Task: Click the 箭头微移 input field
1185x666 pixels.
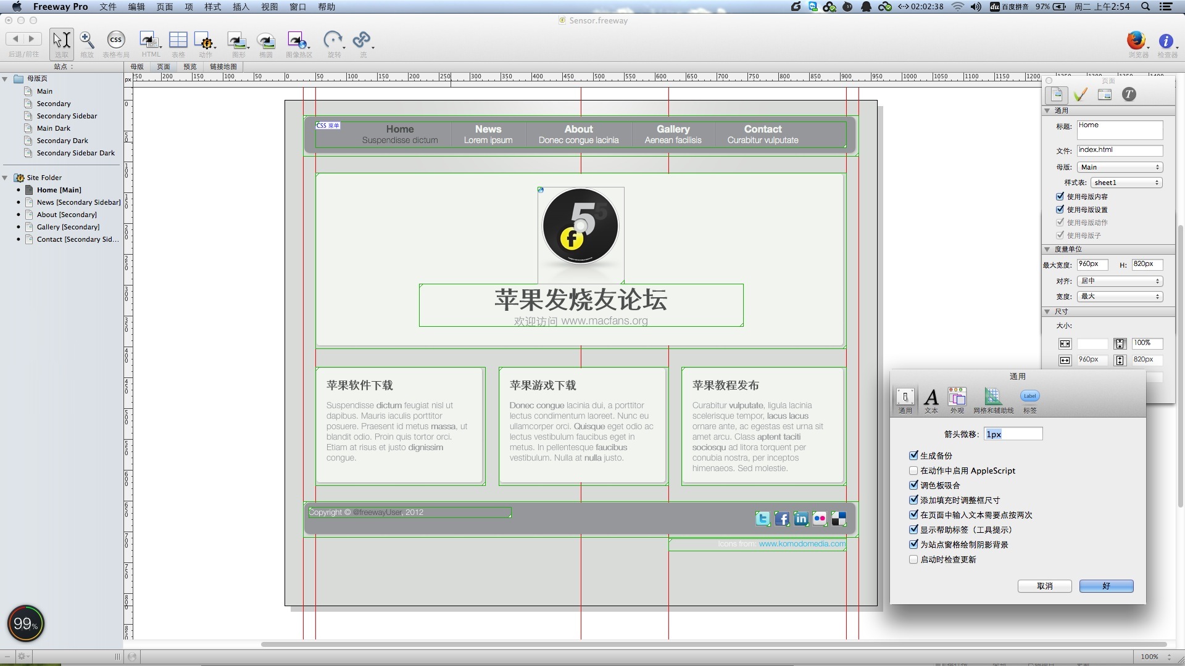Action: pyautogui.click(x=1013, y=434)
